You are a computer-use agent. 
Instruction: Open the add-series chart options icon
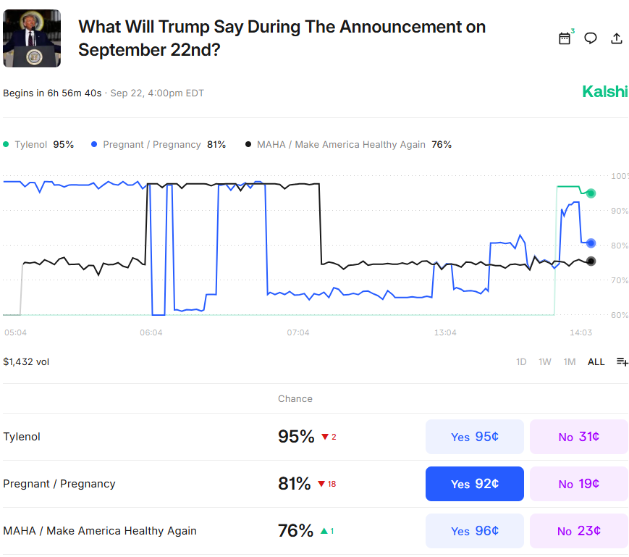coord(622,361)
